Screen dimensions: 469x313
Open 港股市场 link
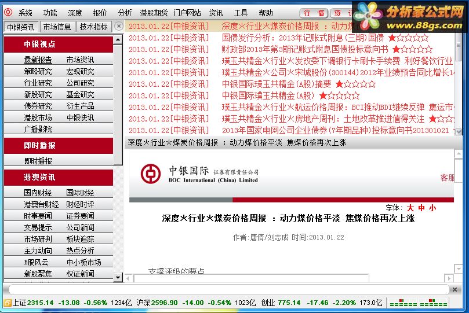click(38, 118)
